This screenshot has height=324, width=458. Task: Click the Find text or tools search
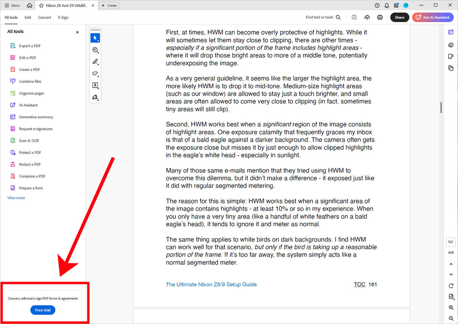pos(323,17)
